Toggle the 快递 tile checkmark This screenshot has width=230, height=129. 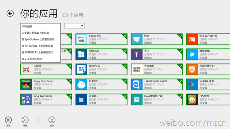[x=180, y=36]
